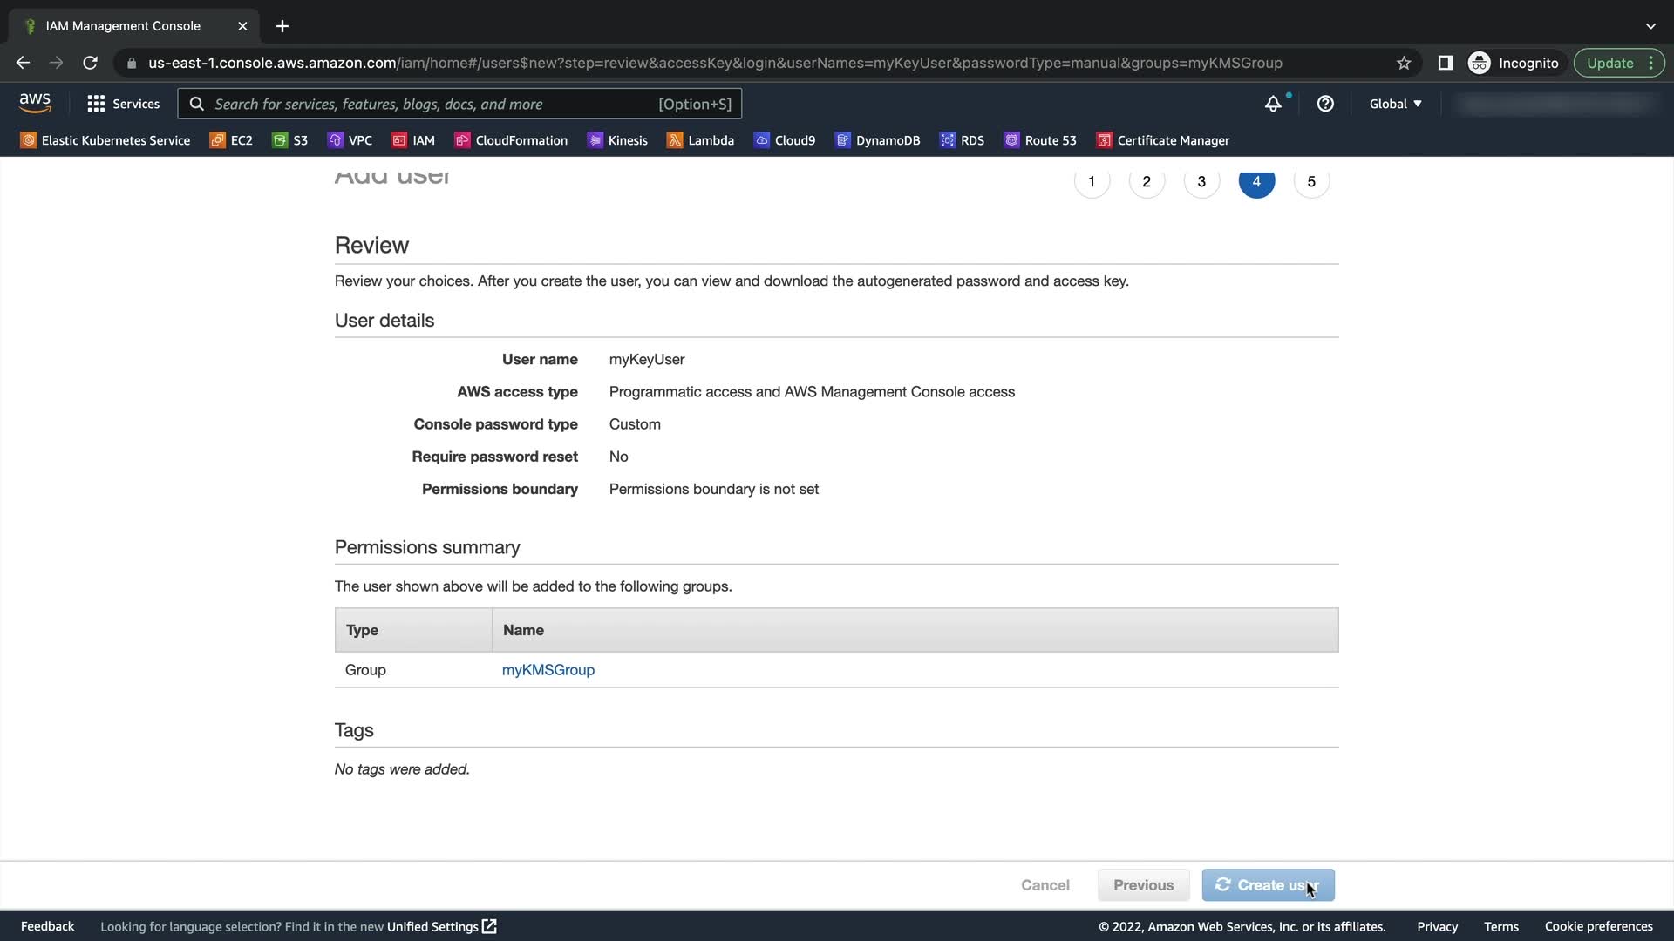The width and height of the screenshot is (1674, 941).
Task: Open the Lambda bookmark icon
Action: point(674,140)
